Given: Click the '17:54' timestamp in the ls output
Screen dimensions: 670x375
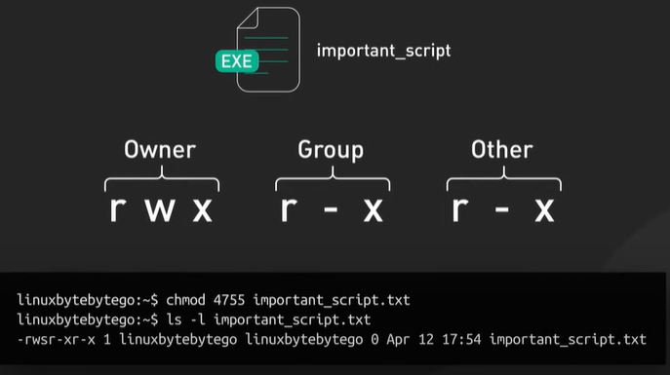Looking at the screenshot, I should [x=461, y=340].
